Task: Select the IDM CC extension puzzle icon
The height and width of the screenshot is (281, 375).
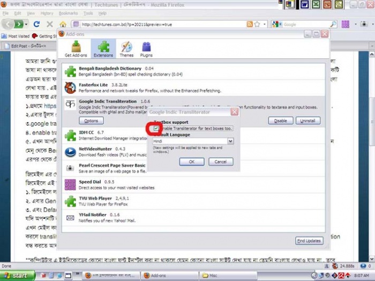Action: 70,135
